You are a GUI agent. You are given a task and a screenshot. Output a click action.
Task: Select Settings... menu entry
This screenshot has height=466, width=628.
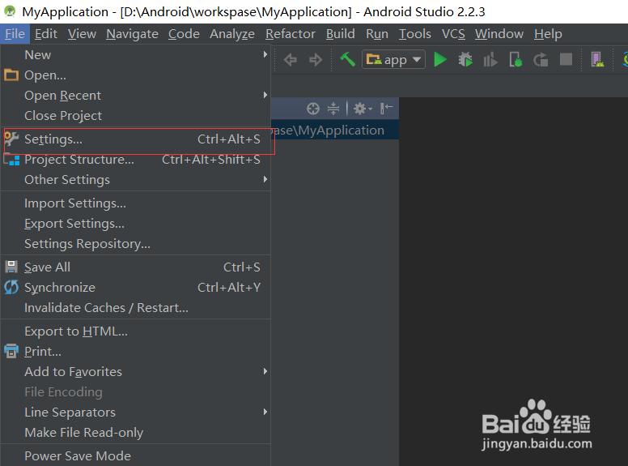tap(135, 139)
